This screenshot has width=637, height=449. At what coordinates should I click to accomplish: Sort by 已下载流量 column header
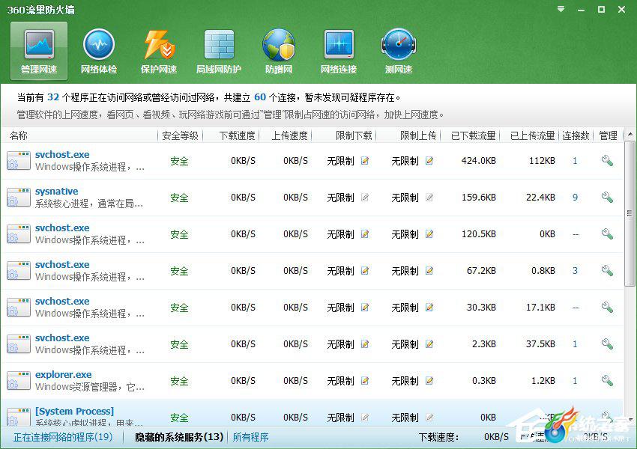474,135
